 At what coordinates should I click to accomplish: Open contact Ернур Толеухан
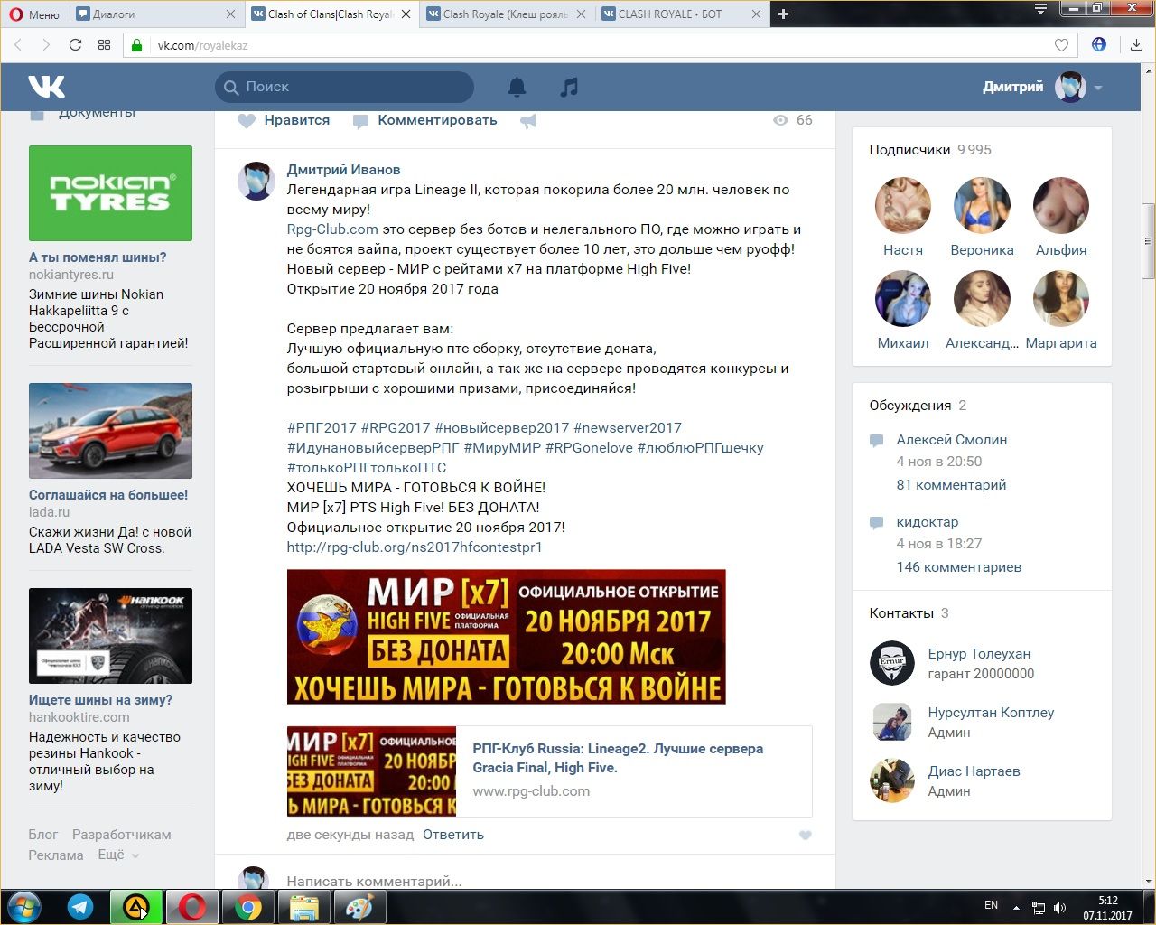(979, 654)
